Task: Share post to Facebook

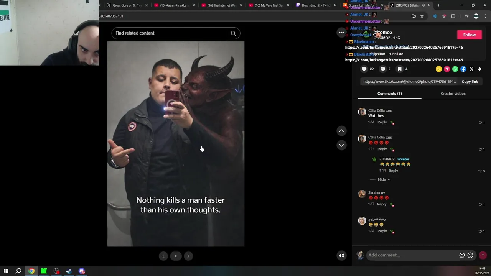Action: pos(463,69)
